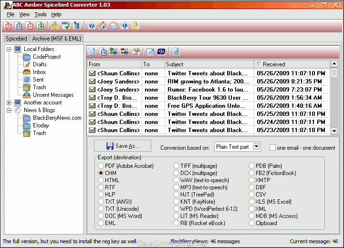Screen dimensions: 344x248
Task: Open the View menu
Action: point(24,14)
